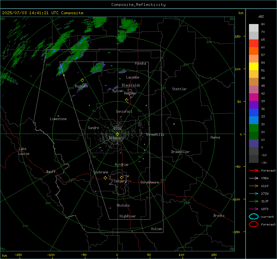Click the Lake Louise map label
The image size is (277, 259).
24,151
